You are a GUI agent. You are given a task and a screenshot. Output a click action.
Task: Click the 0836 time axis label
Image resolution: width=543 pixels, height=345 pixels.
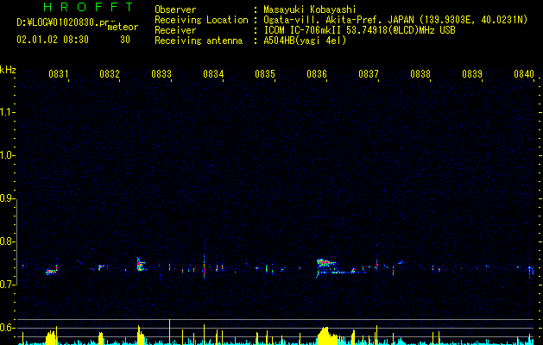tap(317, 74)
